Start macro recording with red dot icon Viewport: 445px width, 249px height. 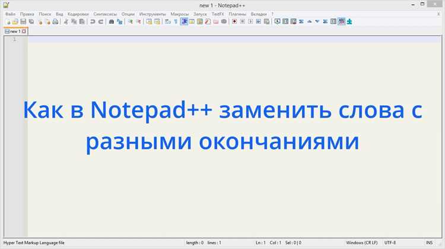pos(234,21)
